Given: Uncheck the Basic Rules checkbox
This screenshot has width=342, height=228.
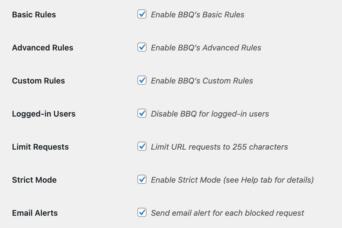Looking at the screenshot, I should tap(142, 14).
